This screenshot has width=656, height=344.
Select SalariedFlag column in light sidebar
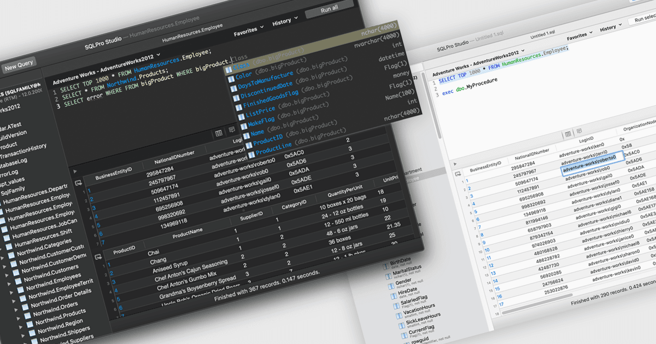point(413,301)
